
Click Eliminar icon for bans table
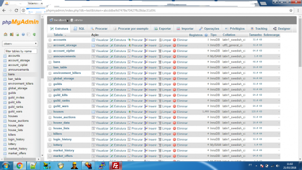pos(175,62)
